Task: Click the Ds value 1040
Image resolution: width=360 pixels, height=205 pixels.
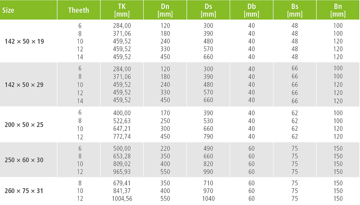Action: [x=208, y=199]
